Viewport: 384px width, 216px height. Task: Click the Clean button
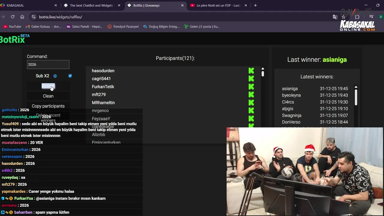pos(48,96)
